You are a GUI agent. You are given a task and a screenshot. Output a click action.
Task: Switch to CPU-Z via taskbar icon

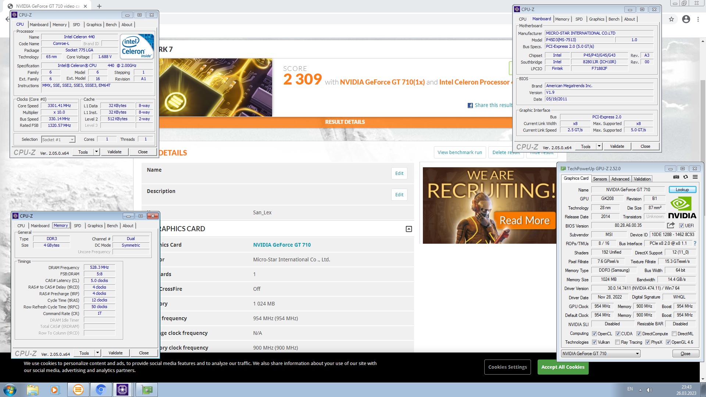(x=122, y=390)
